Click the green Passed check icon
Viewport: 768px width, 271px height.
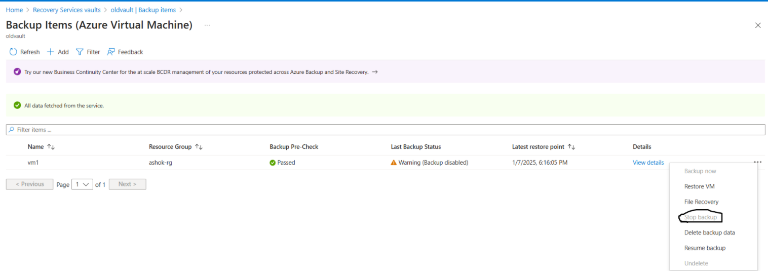(x=273, y=163)
